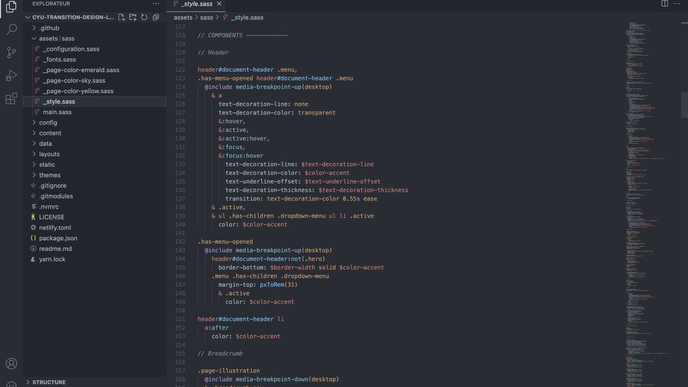
Task: Create a new file in explorer
Action: (121, 17)
